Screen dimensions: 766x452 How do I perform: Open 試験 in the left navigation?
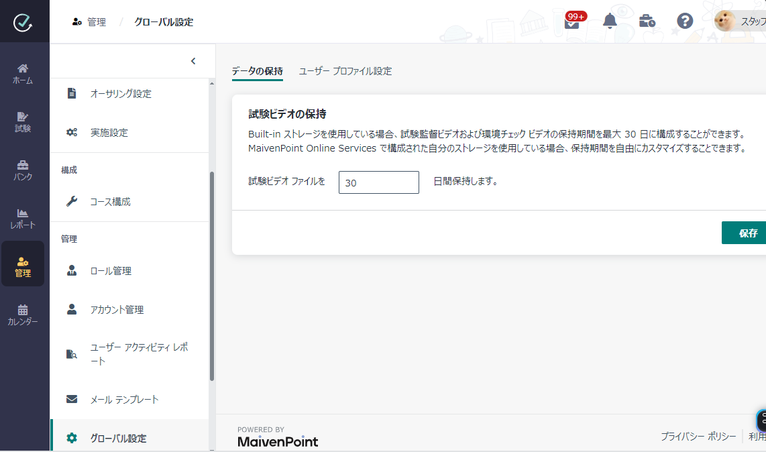(23, 122)
